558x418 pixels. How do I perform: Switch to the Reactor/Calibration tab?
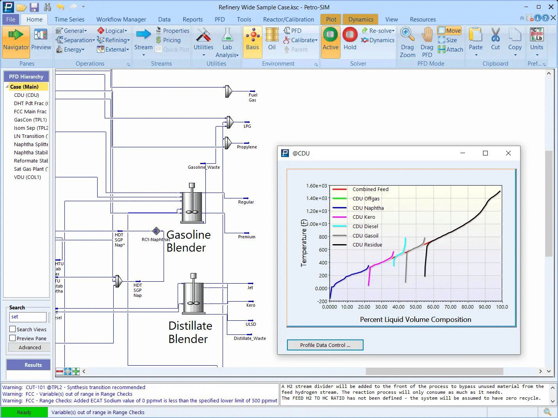point(289,19)
